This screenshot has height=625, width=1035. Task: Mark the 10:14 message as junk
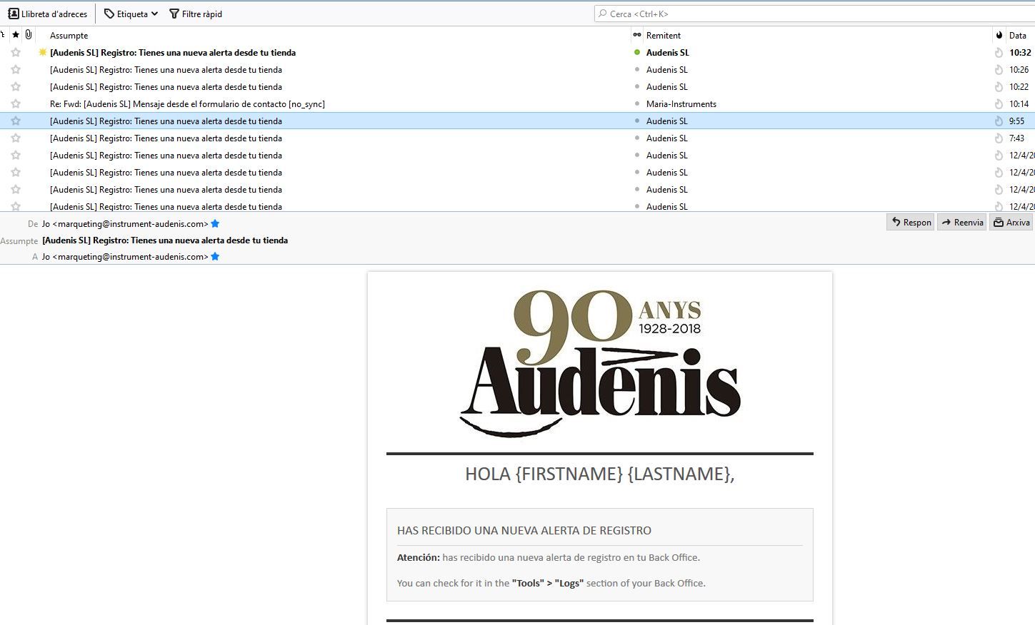999,103
